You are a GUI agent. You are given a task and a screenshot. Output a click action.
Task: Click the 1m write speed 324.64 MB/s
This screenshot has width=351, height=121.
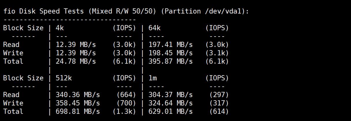(x=170, y=103)
